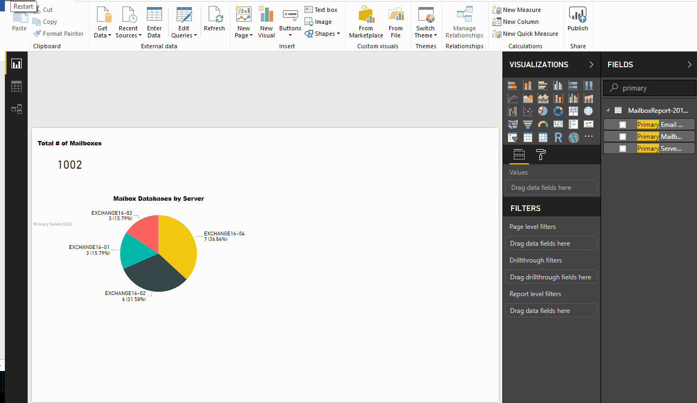Tick the Primary Mailb... field checkbox

(623, 137)
